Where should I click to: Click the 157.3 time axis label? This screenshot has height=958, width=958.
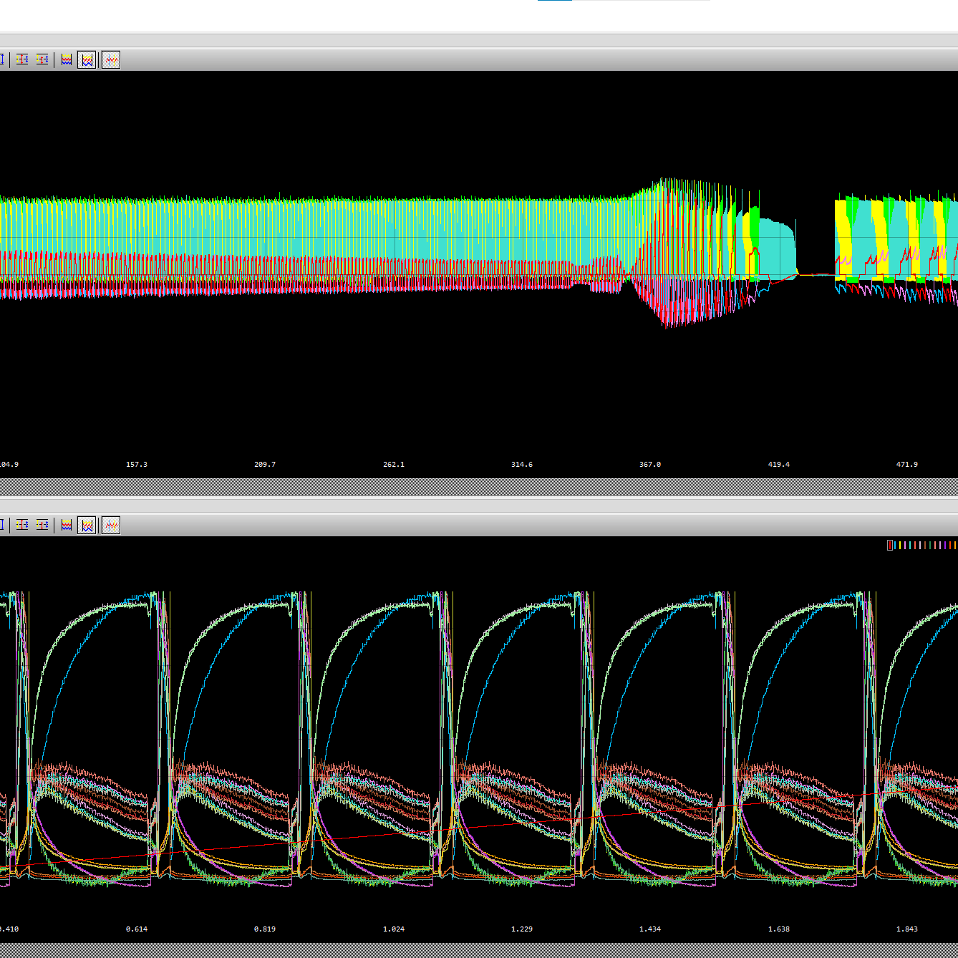pyautogui.click(x=137, y=464)
